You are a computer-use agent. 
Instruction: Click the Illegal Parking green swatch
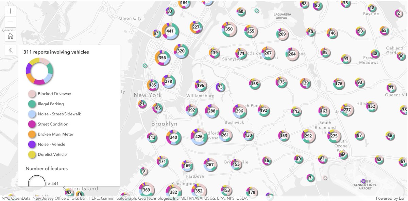[x=32, y=104]
